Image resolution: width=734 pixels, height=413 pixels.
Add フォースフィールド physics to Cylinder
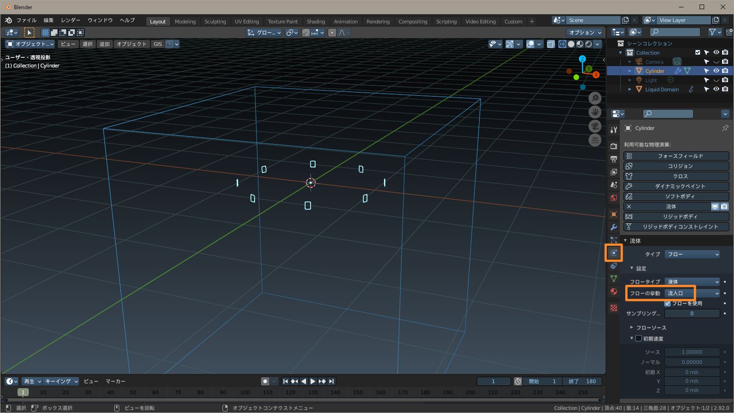coord(676,156)
